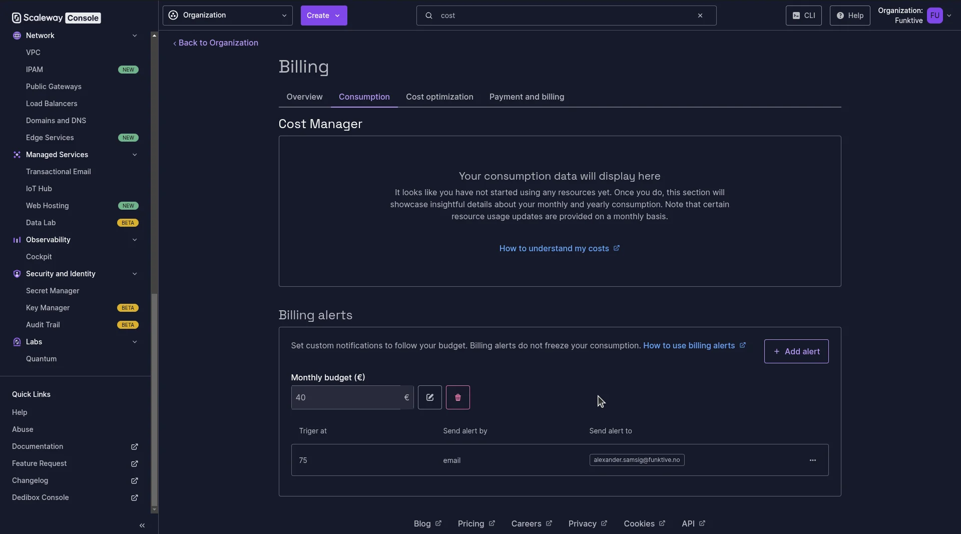Open 'How to understand my costs' link
The height and width of the screenshot is (534, 961).
click(x=559, y=249)
